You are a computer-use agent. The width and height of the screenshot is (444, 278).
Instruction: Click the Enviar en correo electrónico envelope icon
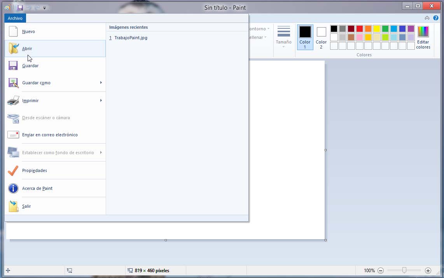click(x=13, y=135)
